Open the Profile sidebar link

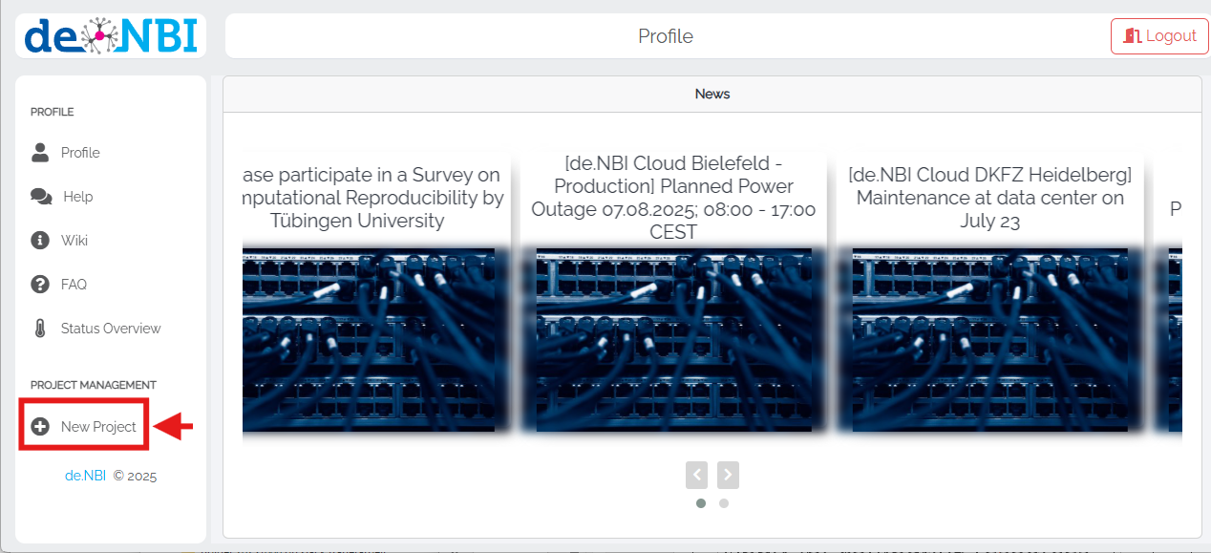click(x=80, y=153)
